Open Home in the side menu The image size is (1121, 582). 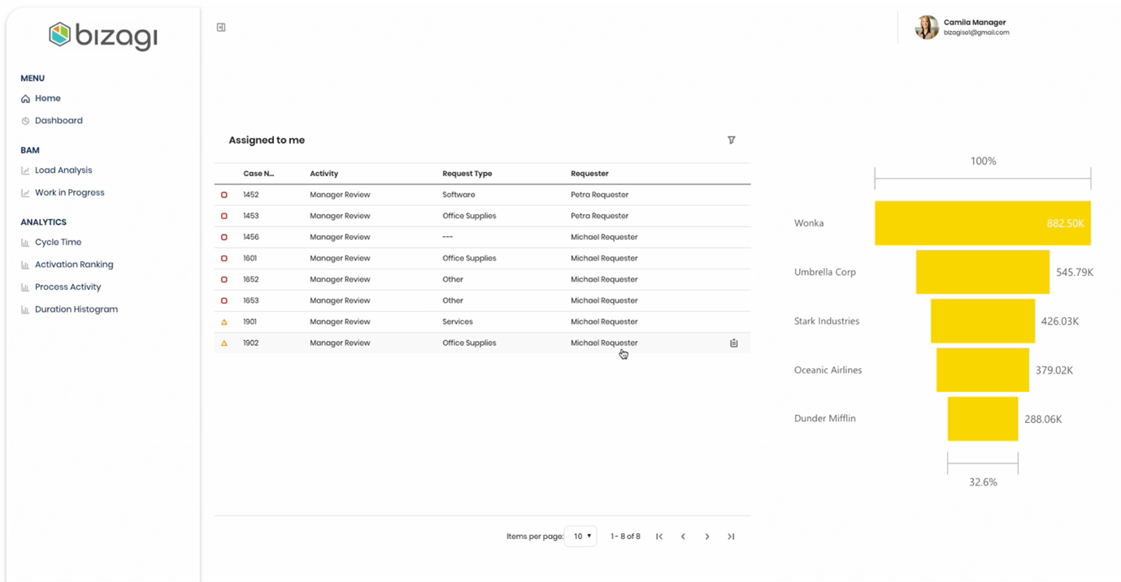click(x=47, y=98)
